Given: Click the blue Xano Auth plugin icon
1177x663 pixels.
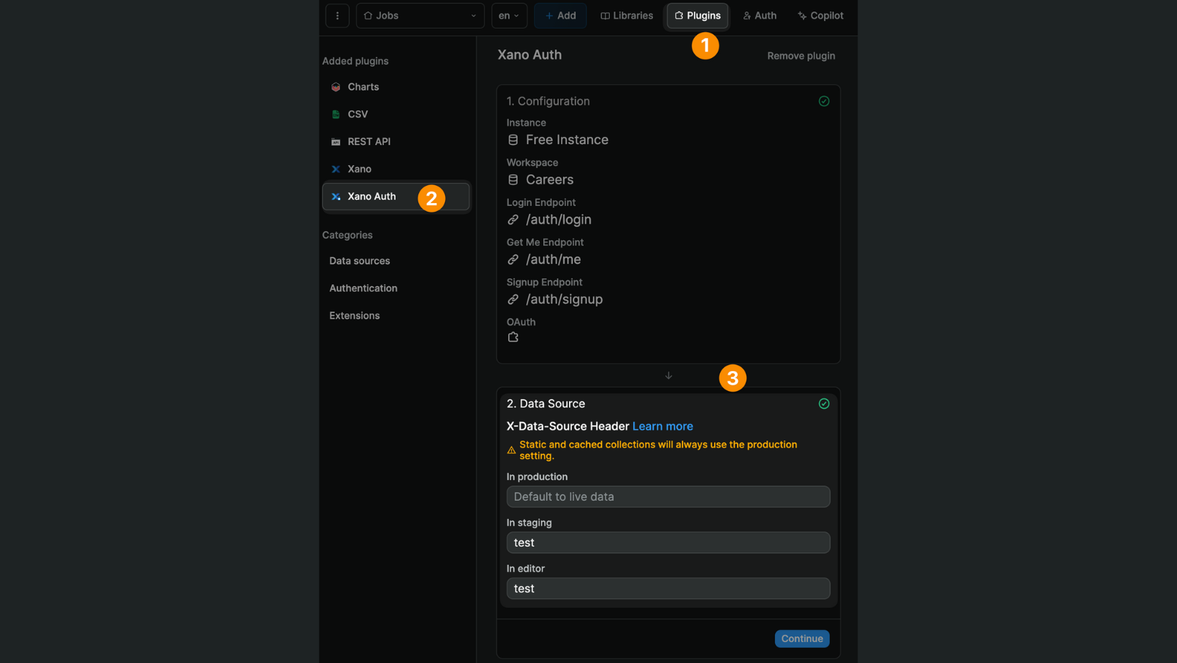Looking at the screenshot, I should [337, 196].
